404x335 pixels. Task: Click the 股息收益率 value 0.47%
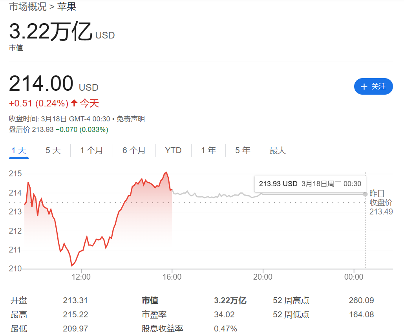tap(225, 329)
